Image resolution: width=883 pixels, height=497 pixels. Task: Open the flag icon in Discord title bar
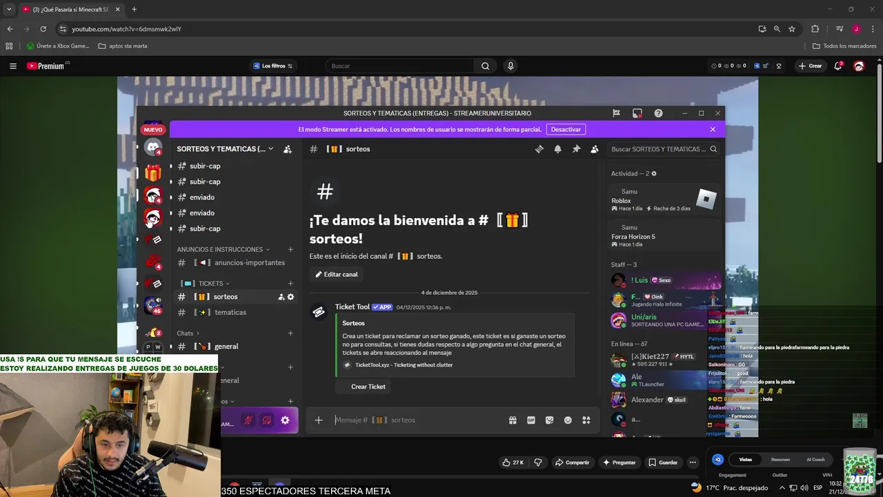pos(617,113)
